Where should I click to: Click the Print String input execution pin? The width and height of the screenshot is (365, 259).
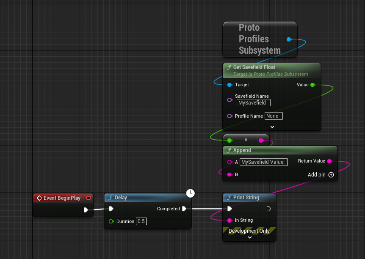click(x=230, y=209)
